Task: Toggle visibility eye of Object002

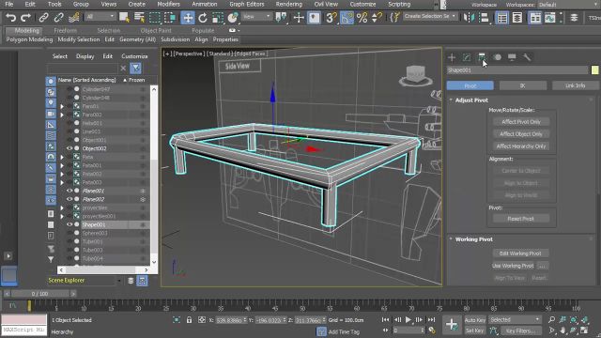Action: (69, 148)
